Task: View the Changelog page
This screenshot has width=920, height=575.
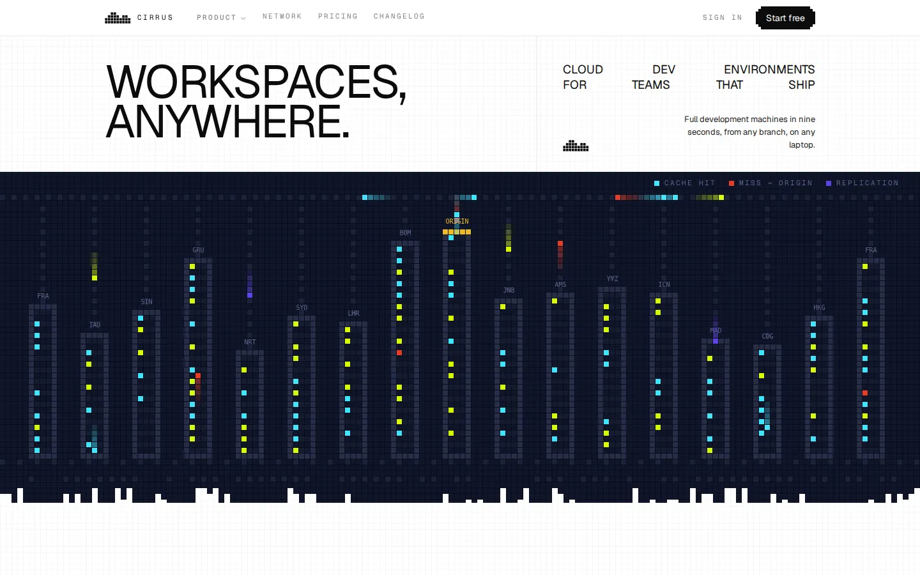Action: click(x=399, y=17)
